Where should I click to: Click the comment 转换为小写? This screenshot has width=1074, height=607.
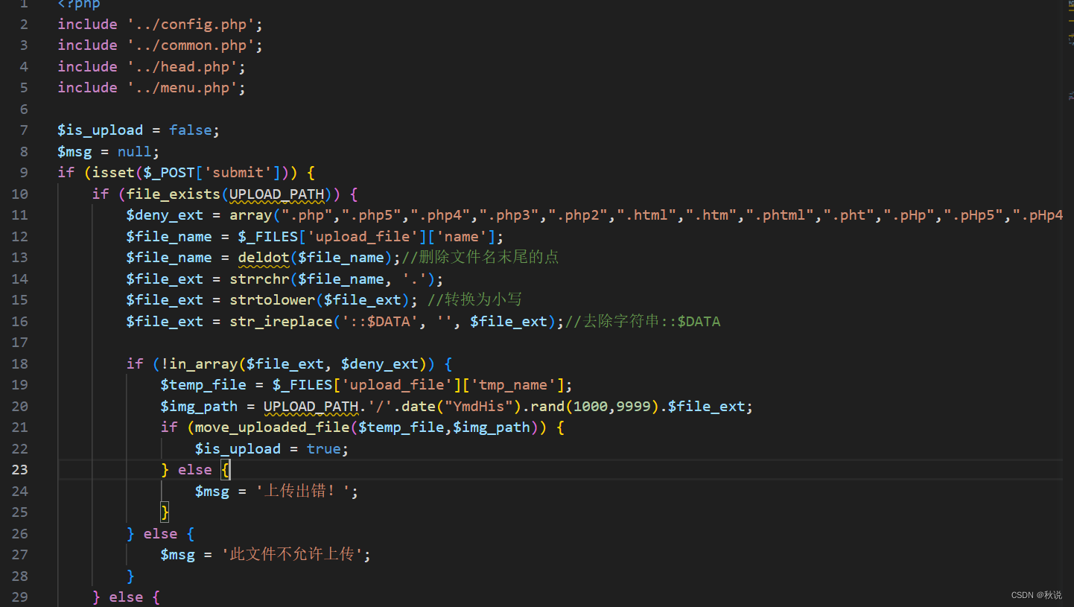point(475,300)
